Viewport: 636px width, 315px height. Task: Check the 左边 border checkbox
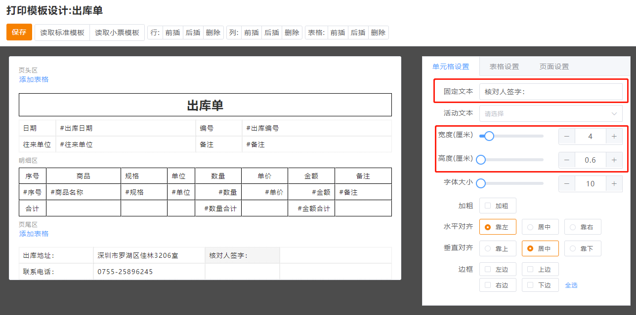[488, 269]
